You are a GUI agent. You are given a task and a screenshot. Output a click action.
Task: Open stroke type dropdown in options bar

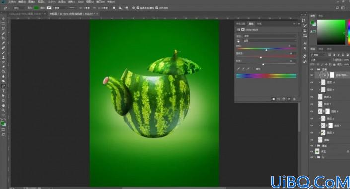[72, 8]
